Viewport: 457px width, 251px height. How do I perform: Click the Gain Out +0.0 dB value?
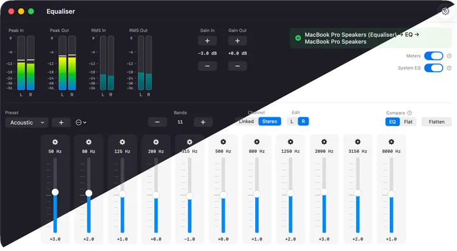237,53
